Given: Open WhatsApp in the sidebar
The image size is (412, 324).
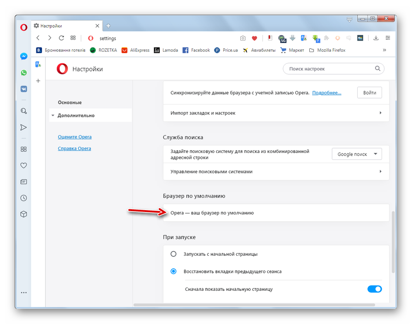Looking at the screenshot, I should 23,72.
